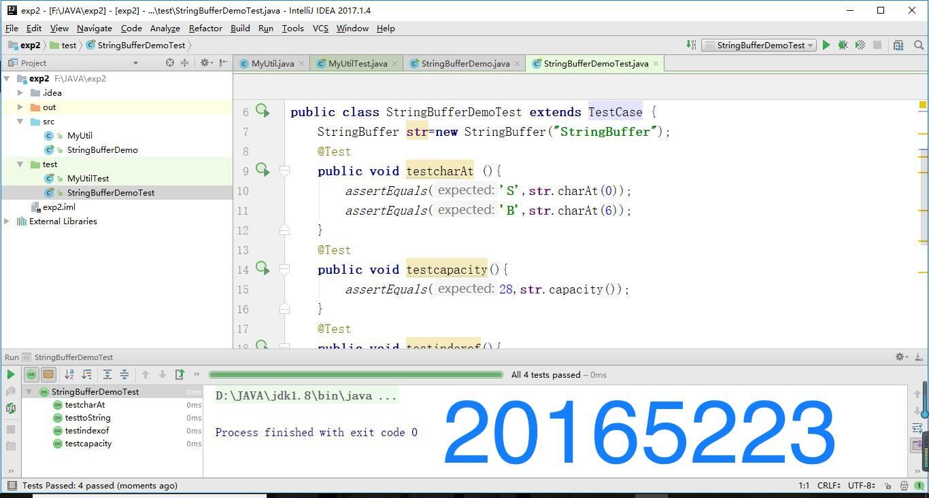929x498 pixels.
Task: Select testtoString in test results
Action: pyautogui.click(x=88, y=418)
